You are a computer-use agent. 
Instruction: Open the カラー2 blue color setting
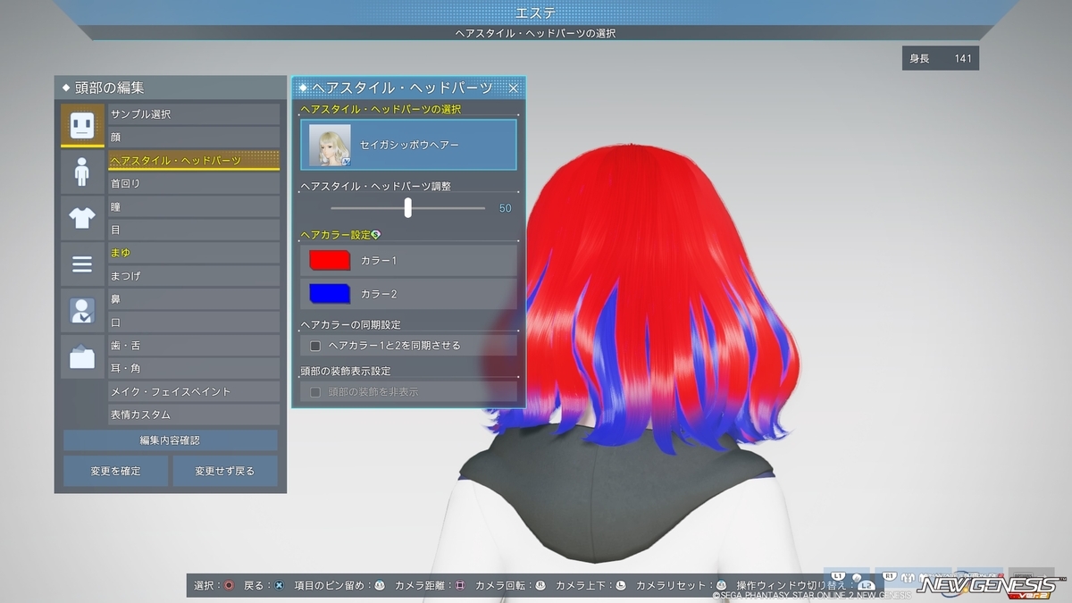[408, 293]
